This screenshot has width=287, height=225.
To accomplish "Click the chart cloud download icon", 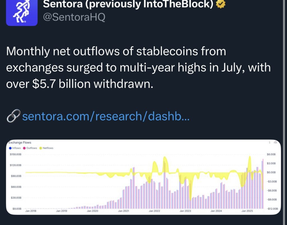I will point(275,142).
